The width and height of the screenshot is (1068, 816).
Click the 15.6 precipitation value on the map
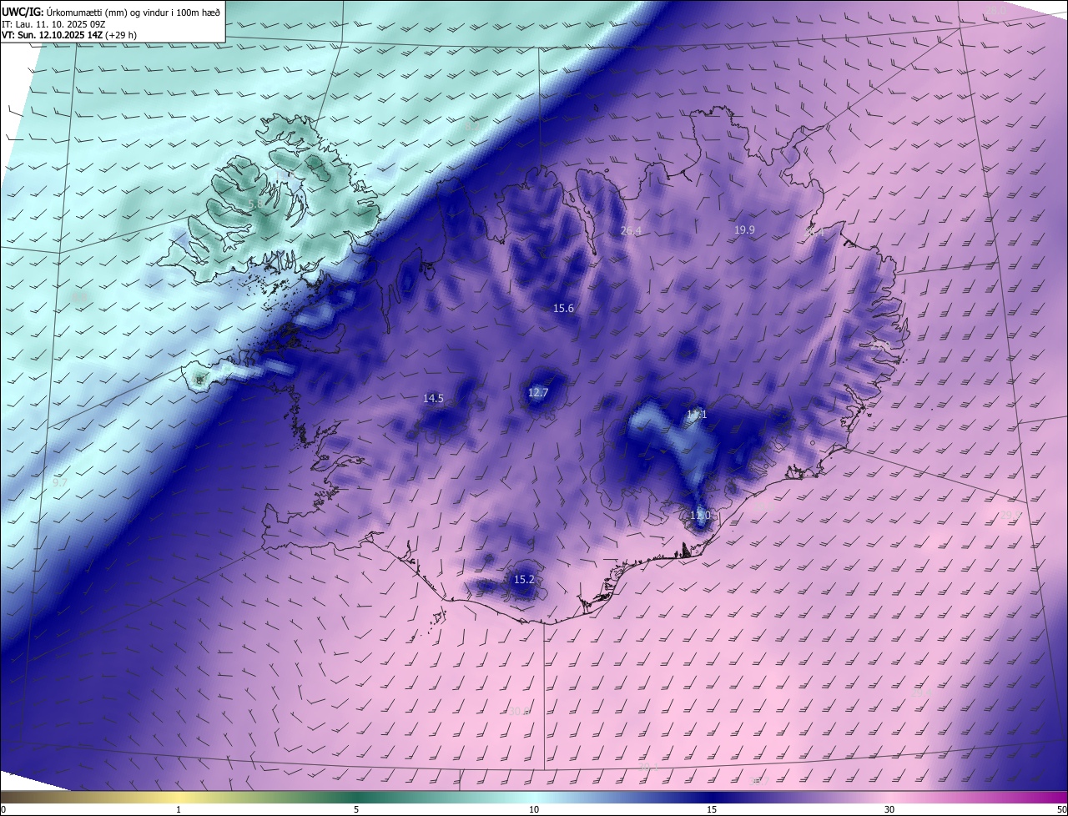pyautogui.click(x=563, y=308)
